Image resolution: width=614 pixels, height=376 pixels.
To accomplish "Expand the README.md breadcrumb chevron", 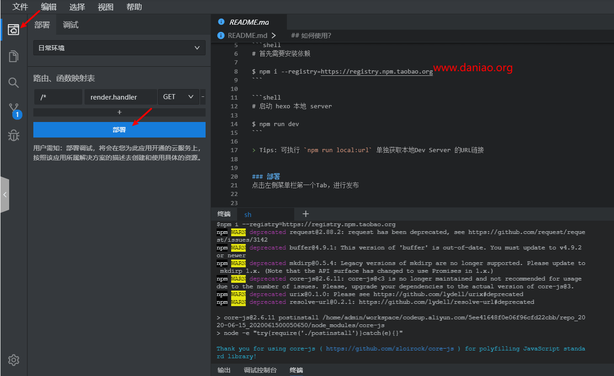I will [x=274, y=35].
